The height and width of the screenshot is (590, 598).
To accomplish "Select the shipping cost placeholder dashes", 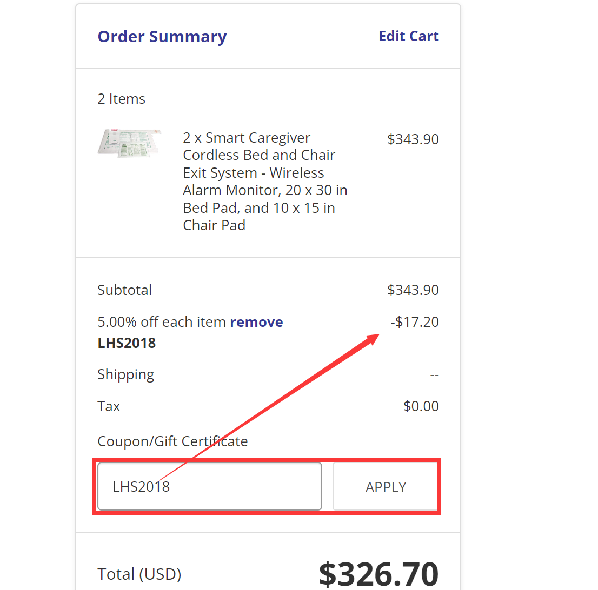I will [435, 374].
